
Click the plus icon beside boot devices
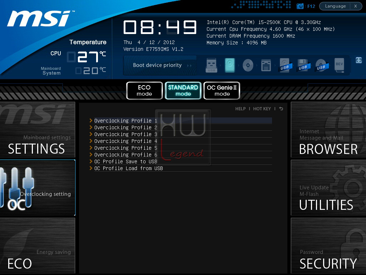[359, 60]
